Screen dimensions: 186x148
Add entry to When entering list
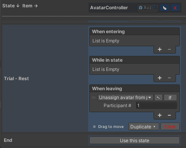(x=160, y=49)
